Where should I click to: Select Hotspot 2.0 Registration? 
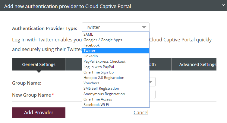(116, 78)
